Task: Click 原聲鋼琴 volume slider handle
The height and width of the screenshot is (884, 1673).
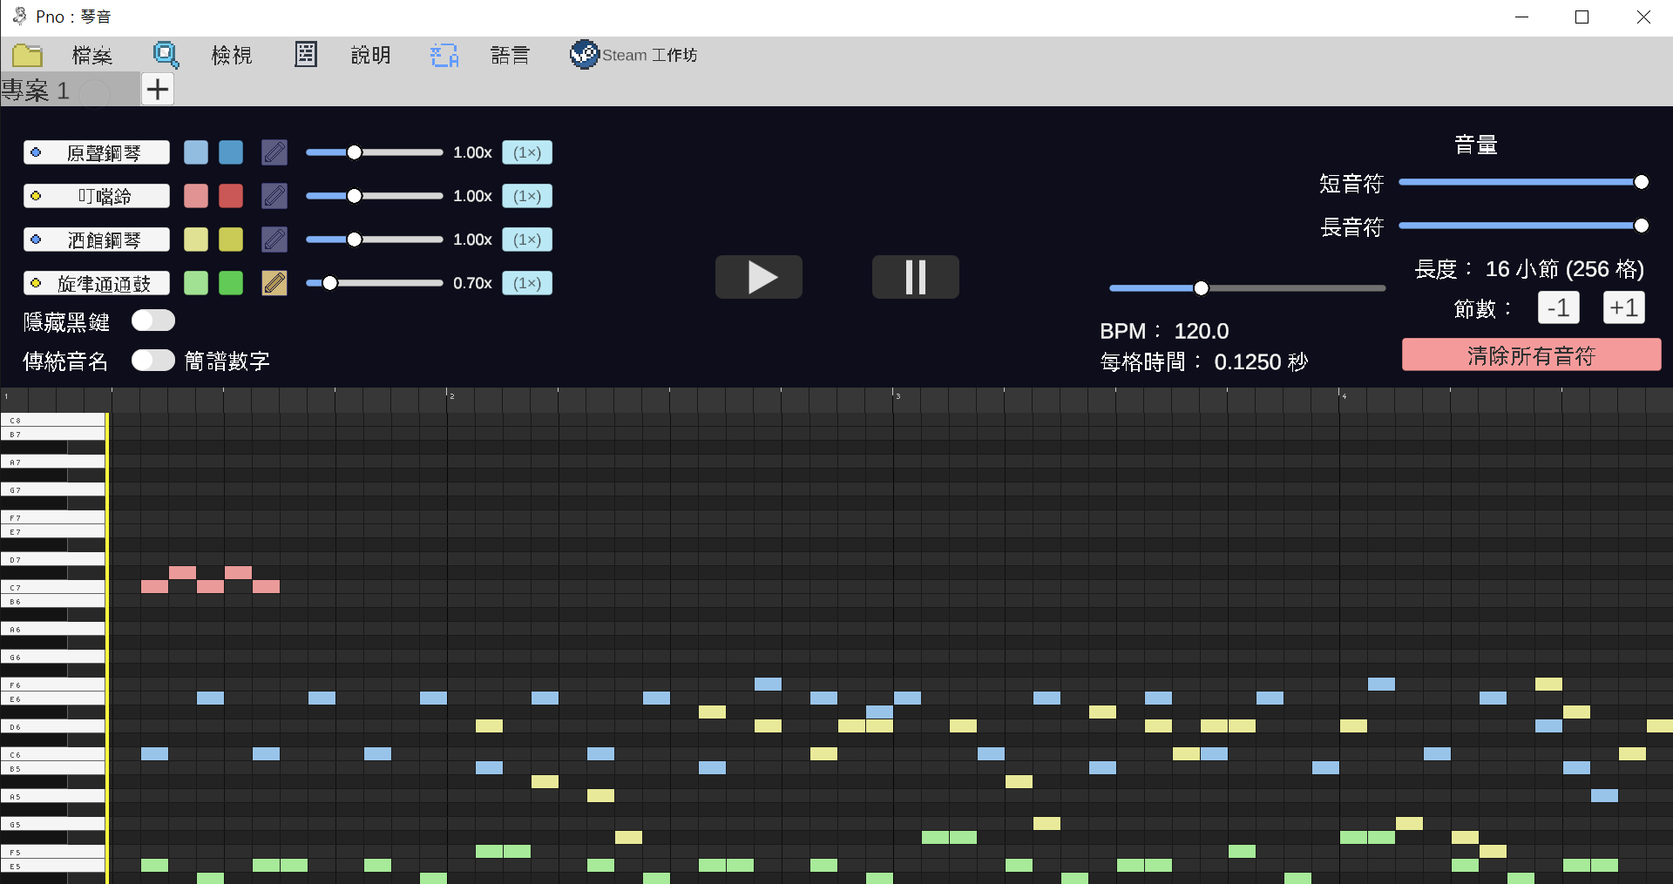Action: (x=355, y=152)
